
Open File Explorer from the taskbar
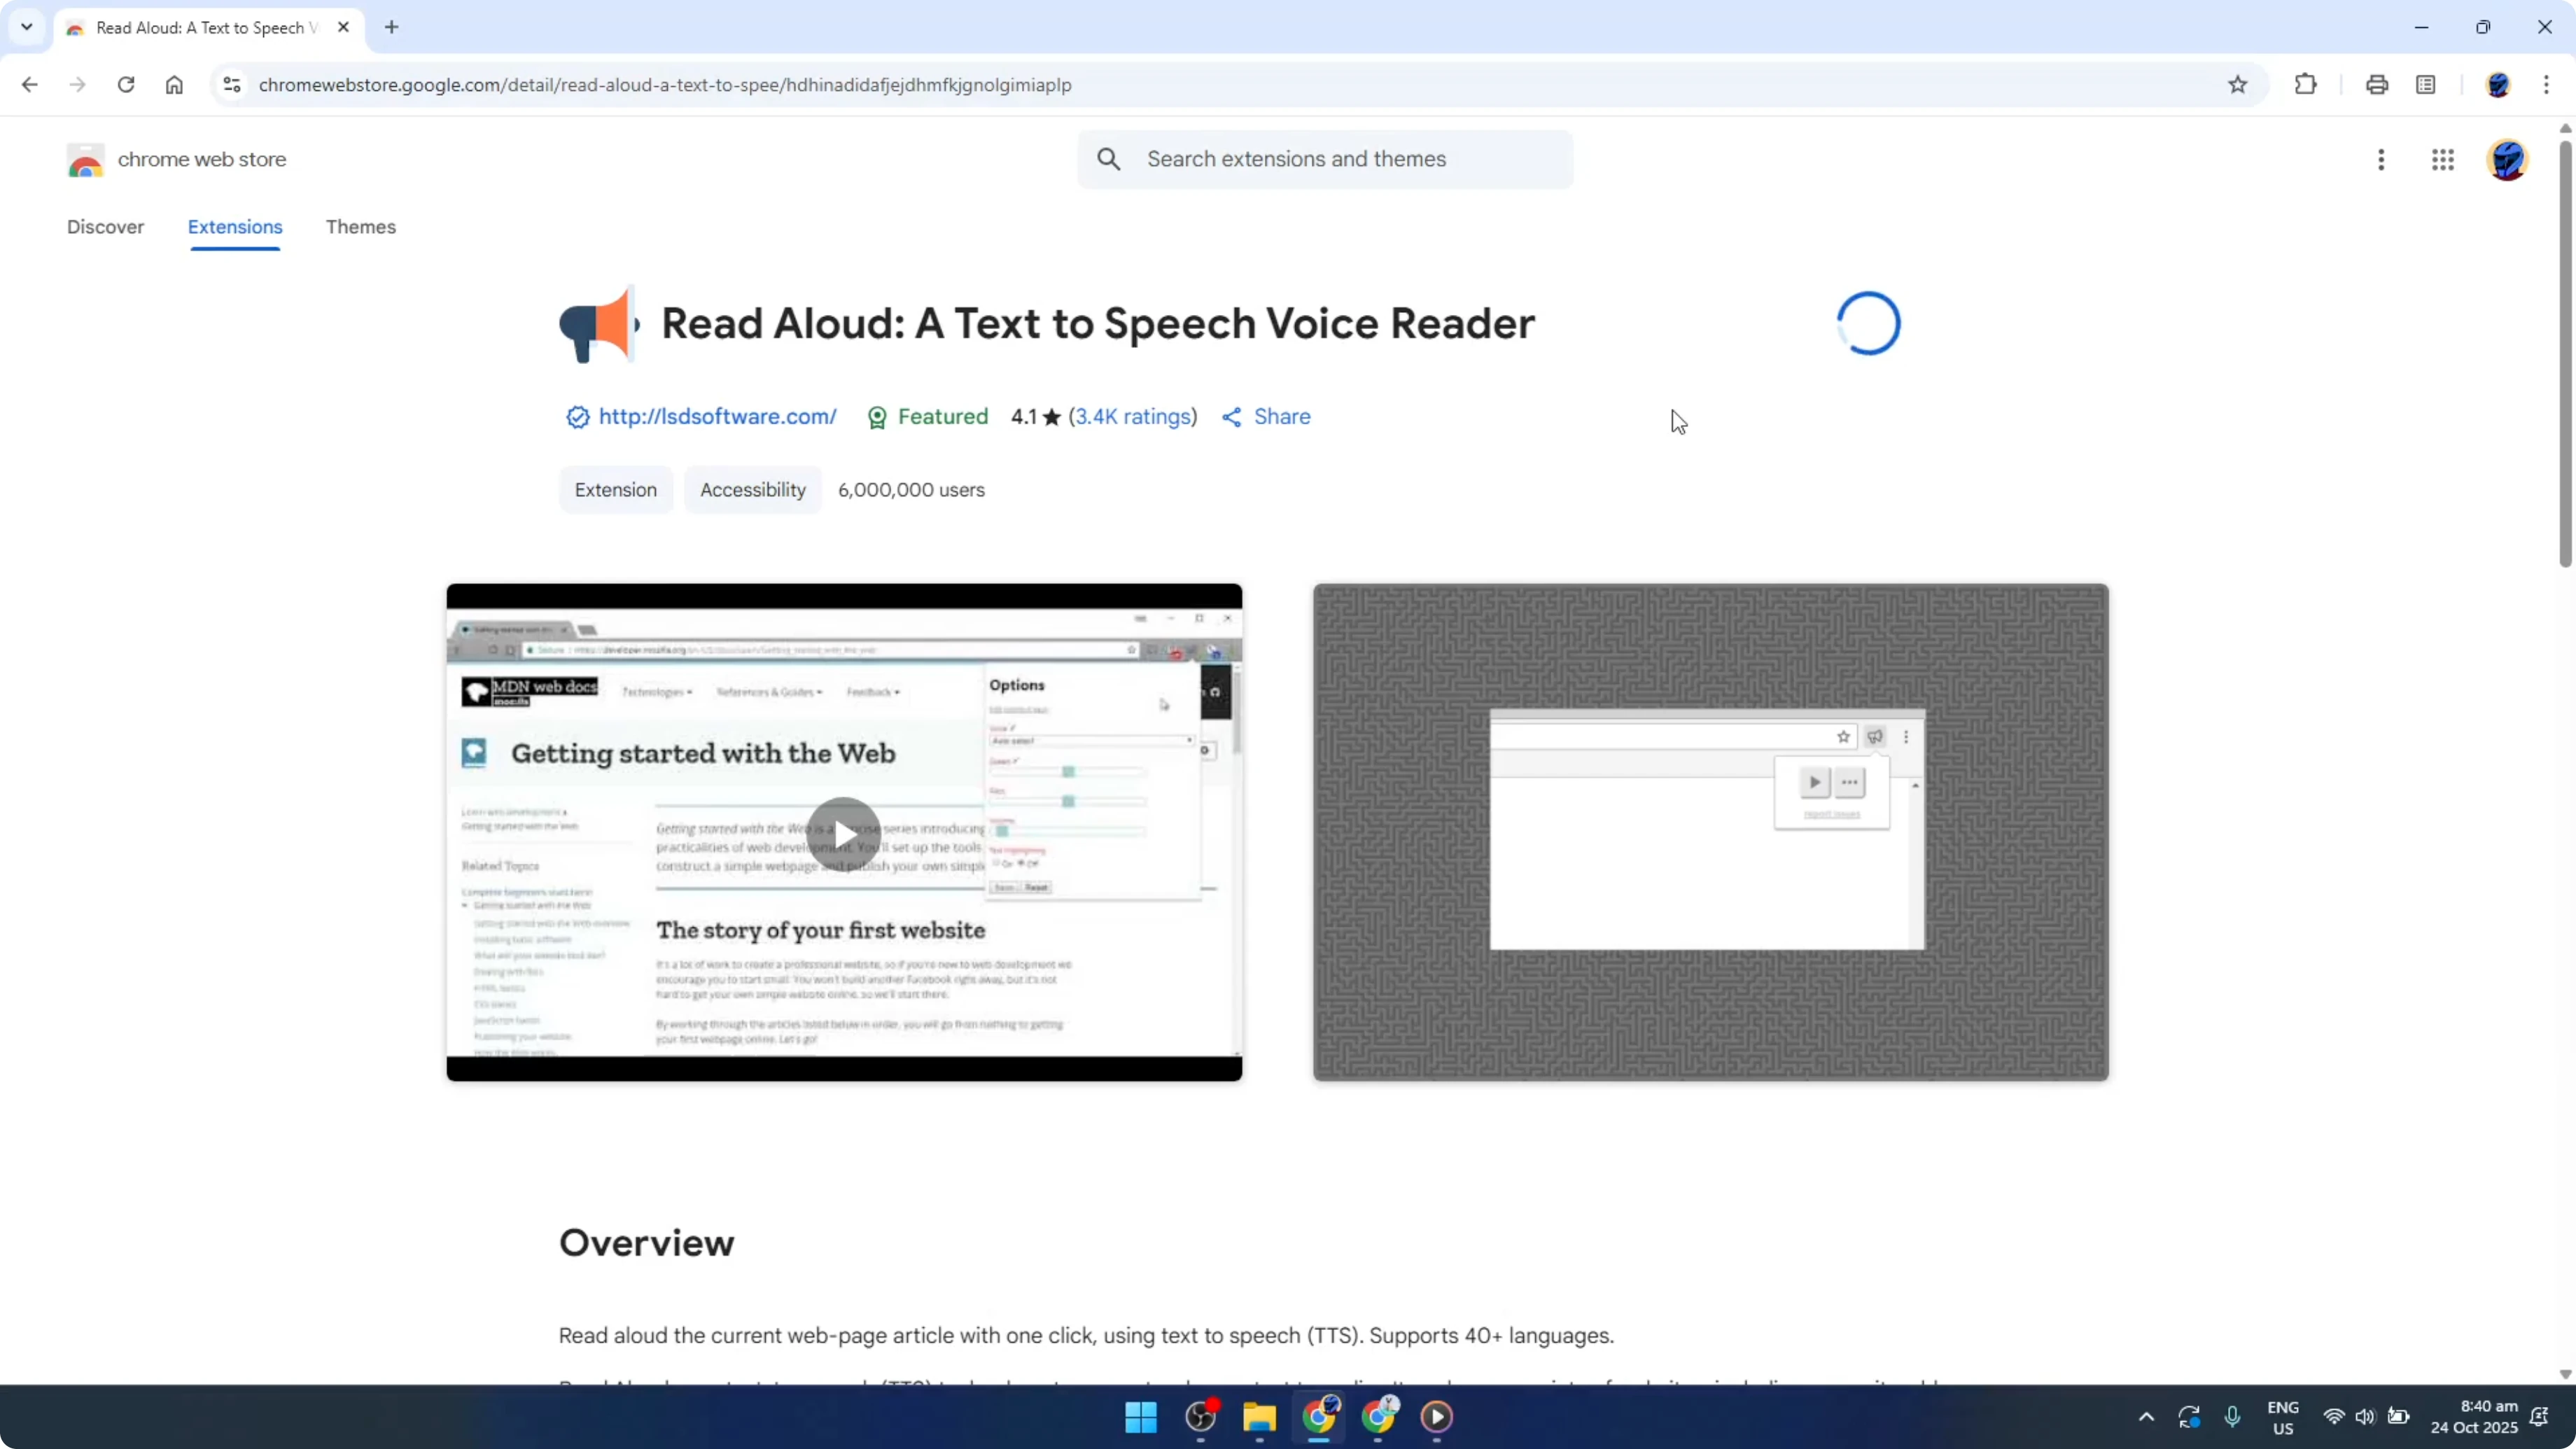pos(1259,1417)
